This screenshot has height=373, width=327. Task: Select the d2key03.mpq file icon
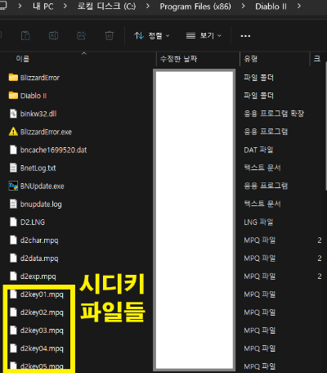pos(13,330)
